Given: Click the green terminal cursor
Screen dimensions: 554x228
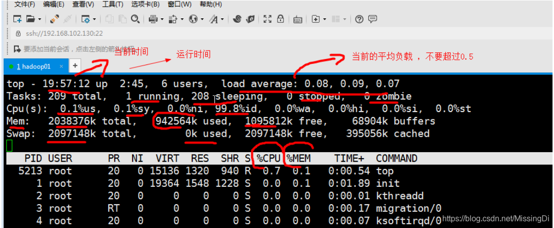Looking at the screenshot, I should click(9, 145).
